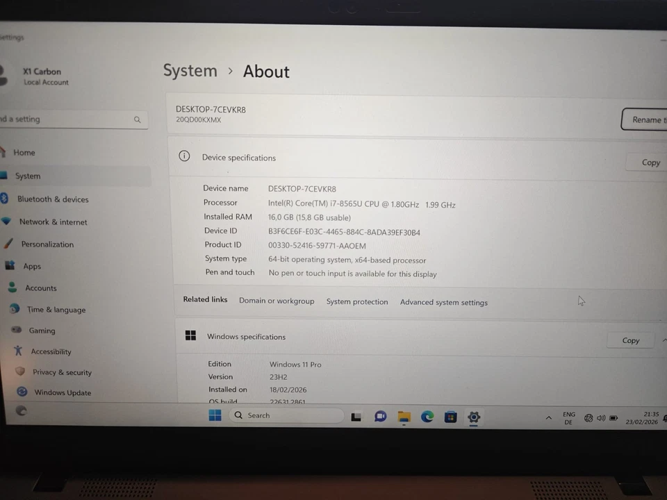Click the network globe tray icon
667x500 pixels.
588,418
